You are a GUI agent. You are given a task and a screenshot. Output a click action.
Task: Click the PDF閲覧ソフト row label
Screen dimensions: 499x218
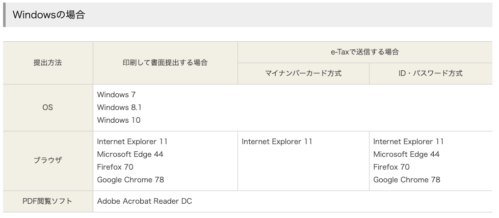48,201
